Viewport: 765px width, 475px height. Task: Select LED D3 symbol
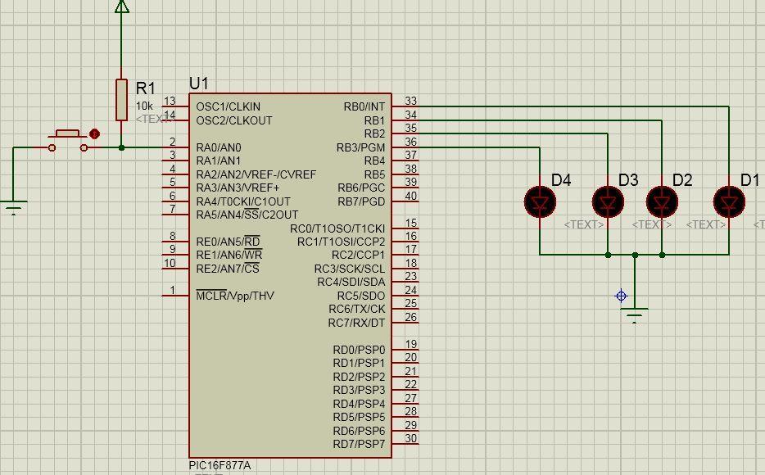click(x=608, y=201)
